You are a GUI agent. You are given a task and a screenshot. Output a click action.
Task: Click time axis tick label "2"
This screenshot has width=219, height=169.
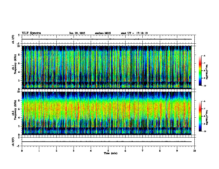coord(56,151)
